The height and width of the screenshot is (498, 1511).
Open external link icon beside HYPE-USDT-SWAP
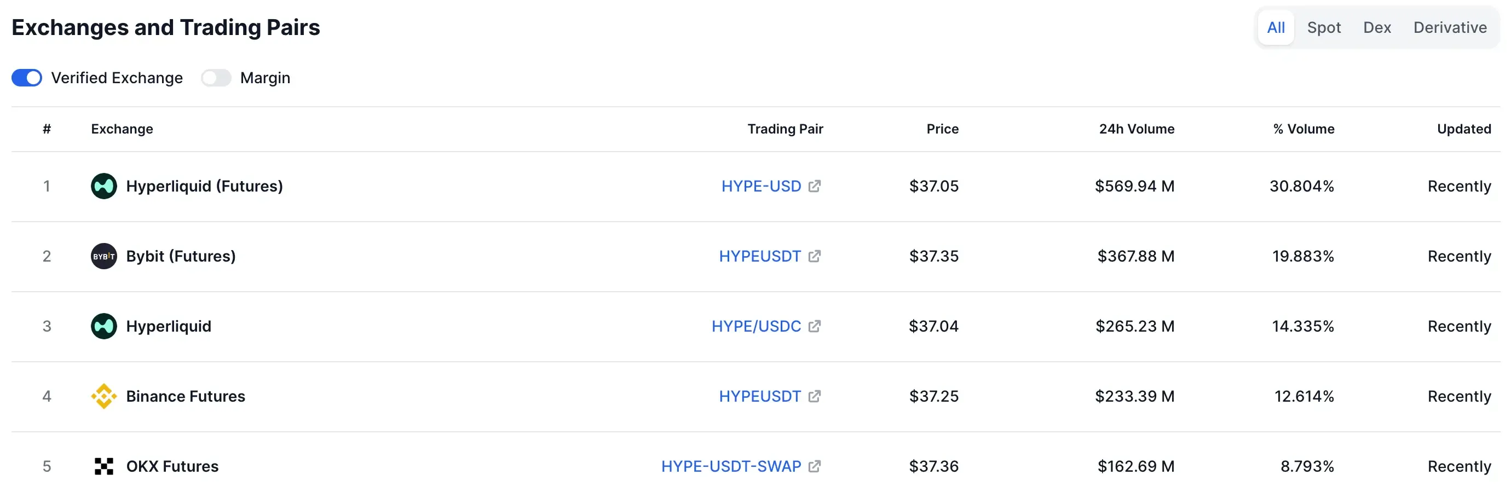(814, 466)
